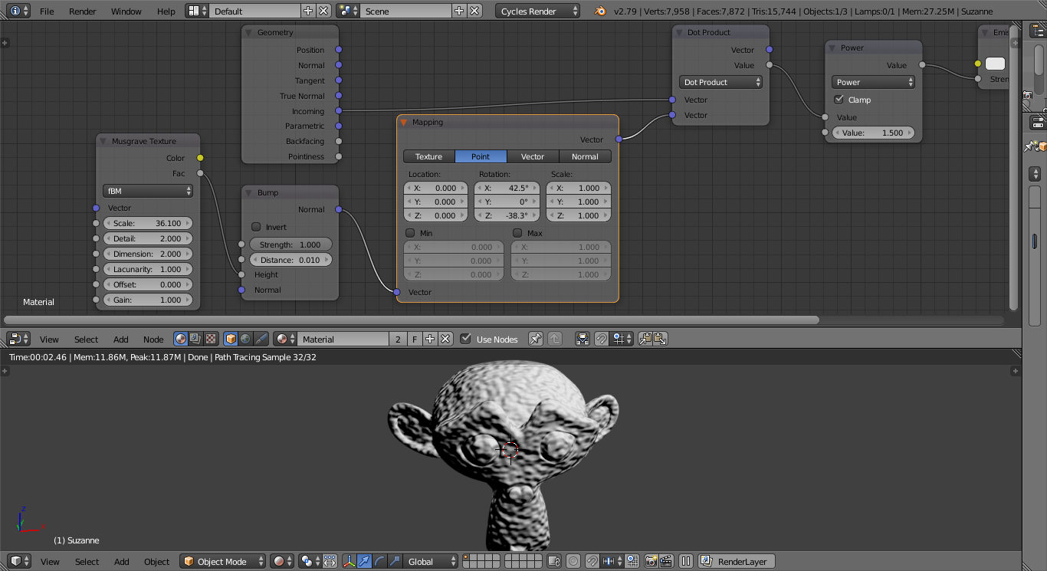This screenshot has width=1047, height=571.
Task: Open Global transform orientation dropdown
Action: tap(432, 562)
